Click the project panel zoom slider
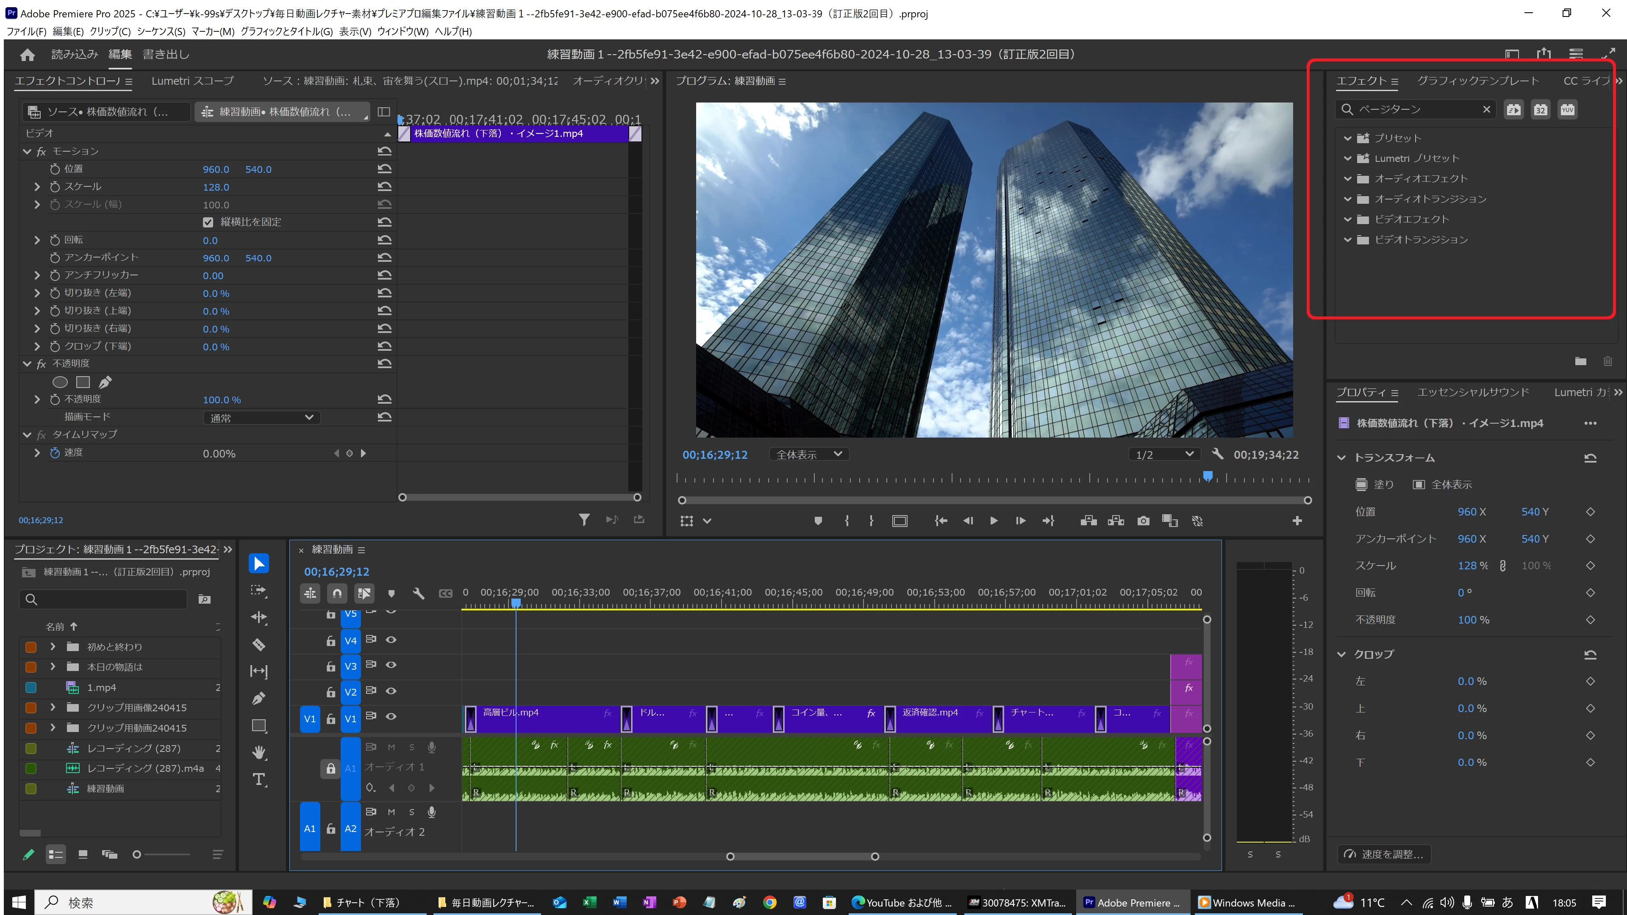The height and width of the screenshot is (915, 1627). click(137, 854)
